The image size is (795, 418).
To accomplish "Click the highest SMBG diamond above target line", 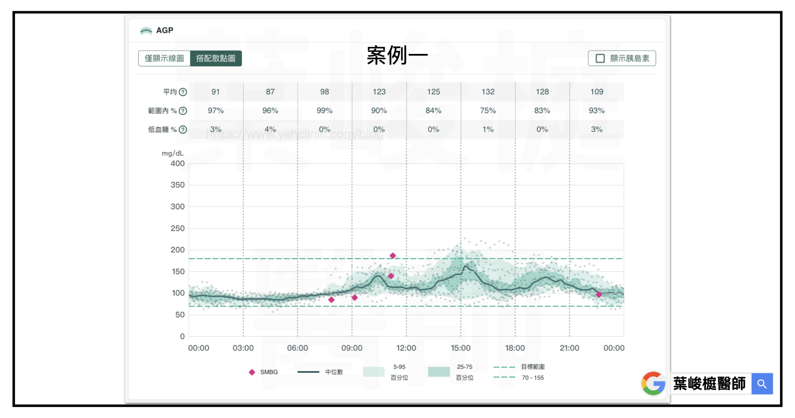I will (392, 256).
